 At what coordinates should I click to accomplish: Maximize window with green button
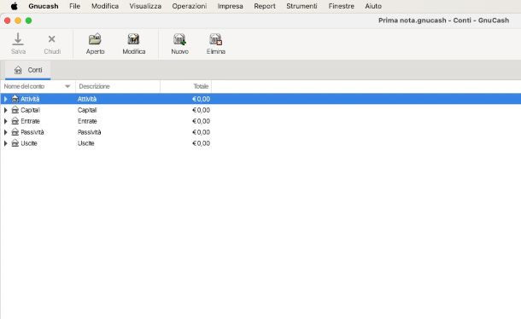28,20
